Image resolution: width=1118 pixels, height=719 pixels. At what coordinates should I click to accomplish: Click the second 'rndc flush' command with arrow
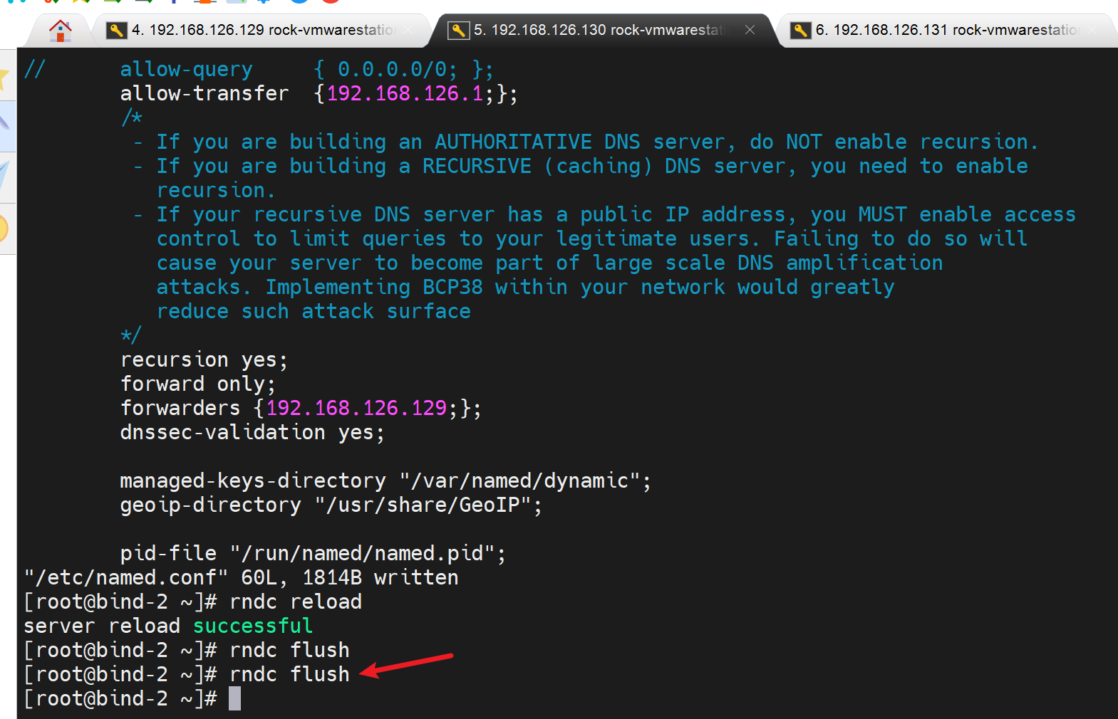point(187,674)
